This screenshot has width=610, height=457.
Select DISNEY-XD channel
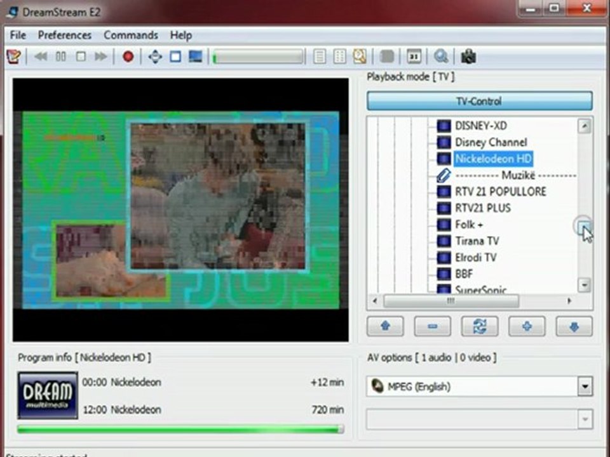[x=481, y=126]
